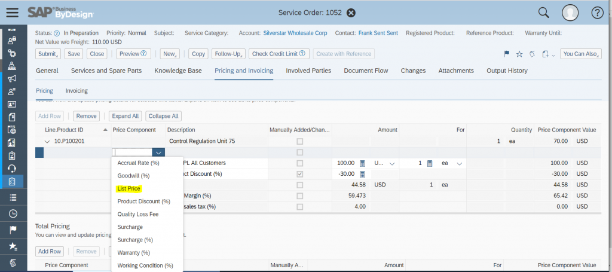Open the help question mark icon

click(598, 13)
